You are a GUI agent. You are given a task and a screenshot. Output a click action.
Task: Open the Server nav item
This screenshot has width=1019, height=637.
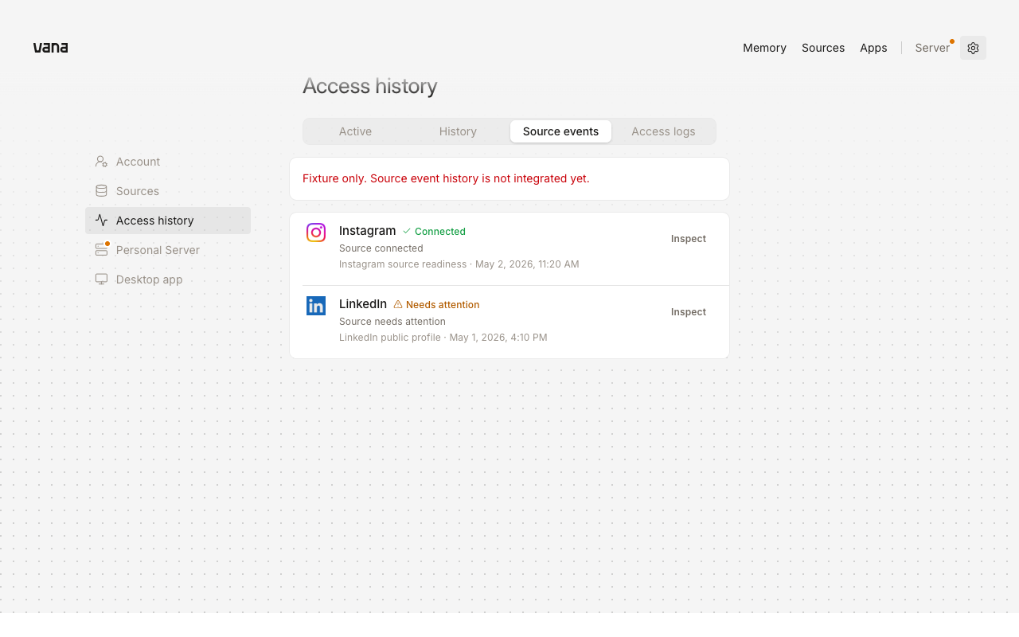click(x=932, y=48)
